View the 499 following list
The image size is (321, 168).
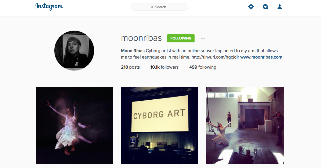point(203,67)
